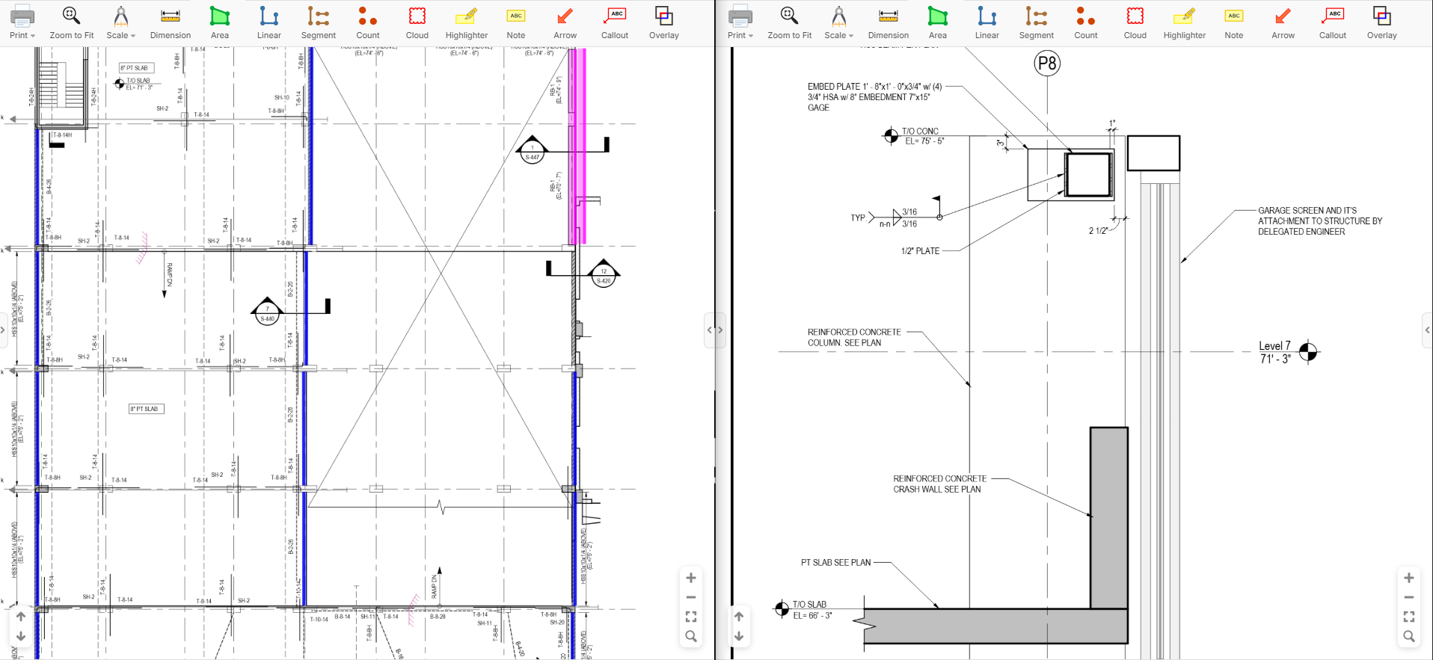Screen dimensions: 1433x660
Task: Select the Segment tool in right pane
Action: (x=1036, y=22)
